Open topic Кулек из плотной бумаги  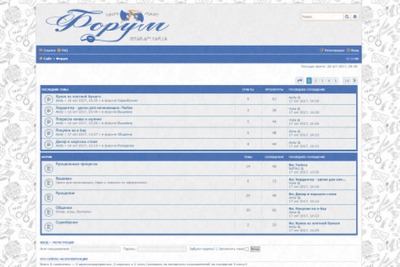pyautogui.click(x=78, y=97)
